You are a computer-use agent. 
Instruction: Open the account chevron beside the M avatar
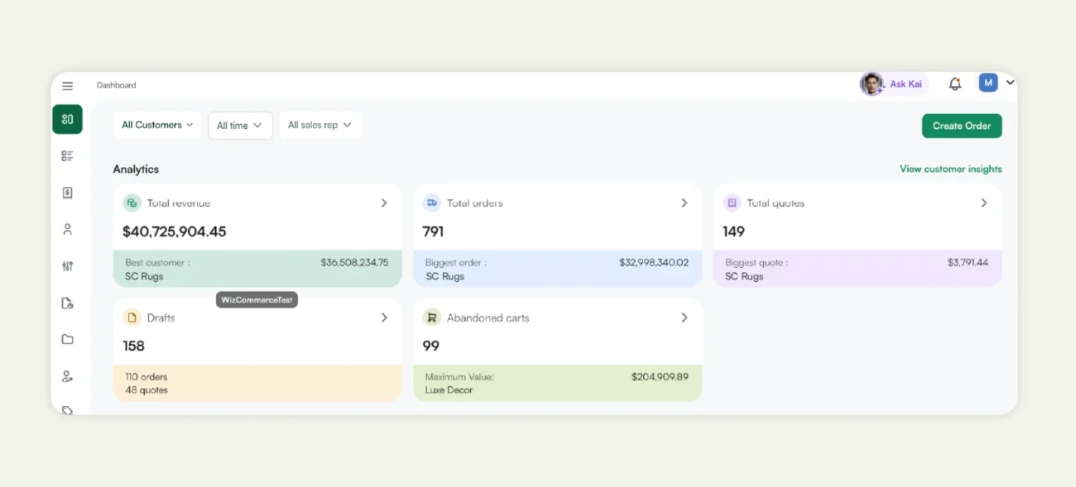tap(1008, 83)
